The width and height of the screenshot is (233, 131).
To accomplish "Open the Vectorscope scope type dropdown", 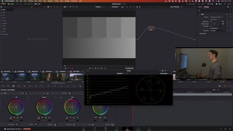I will [x=164, y=74].
